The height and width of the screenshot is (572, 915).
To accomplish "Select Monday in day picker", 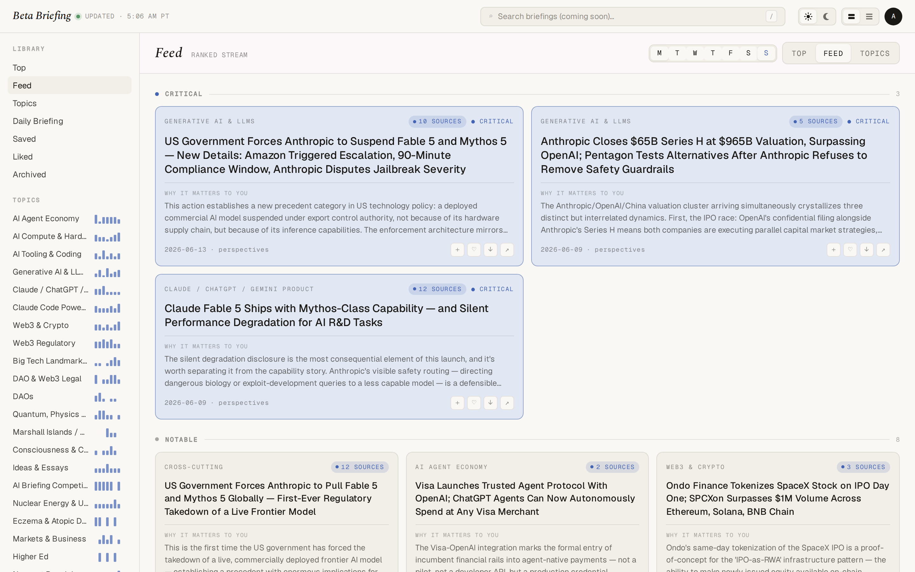I will coord(660,53).
